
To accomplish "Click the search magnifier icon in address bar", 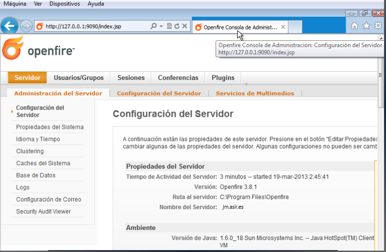I will pyautogui.click(x=154, y=26).
